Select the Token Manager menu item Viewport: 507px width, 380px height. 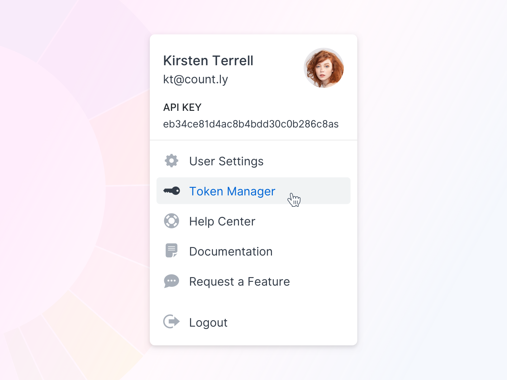(x=253, y=191)
